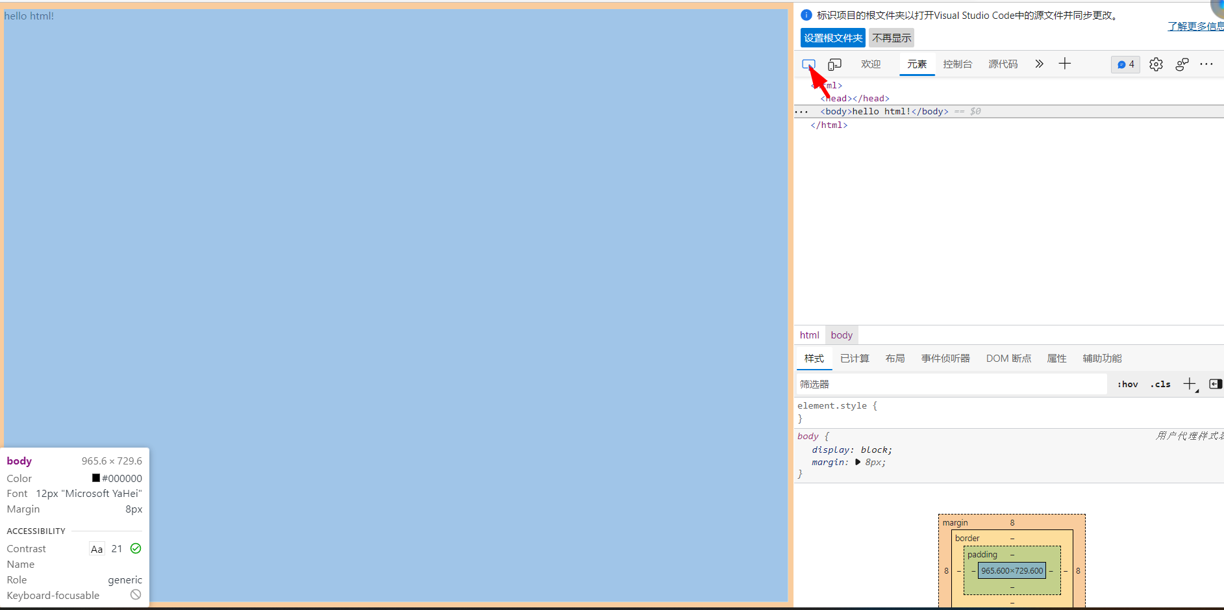Click the 不再显示 button
This screenshot has width=1224, height=610.
coord(892,38)
